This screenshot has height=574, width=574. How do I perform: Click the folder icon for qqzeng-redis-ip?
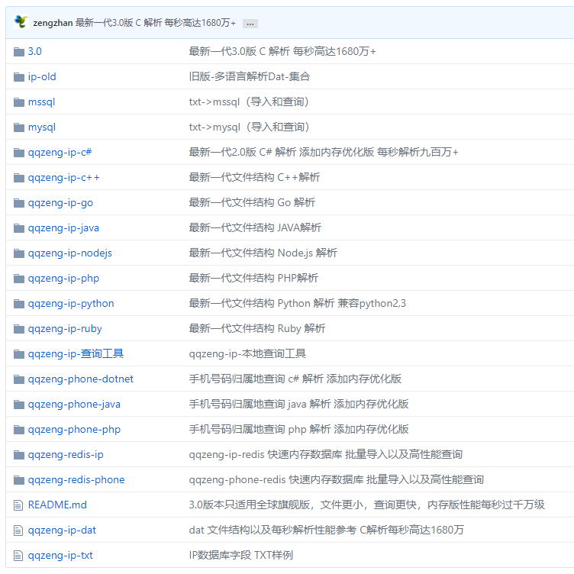pos(19,455)
